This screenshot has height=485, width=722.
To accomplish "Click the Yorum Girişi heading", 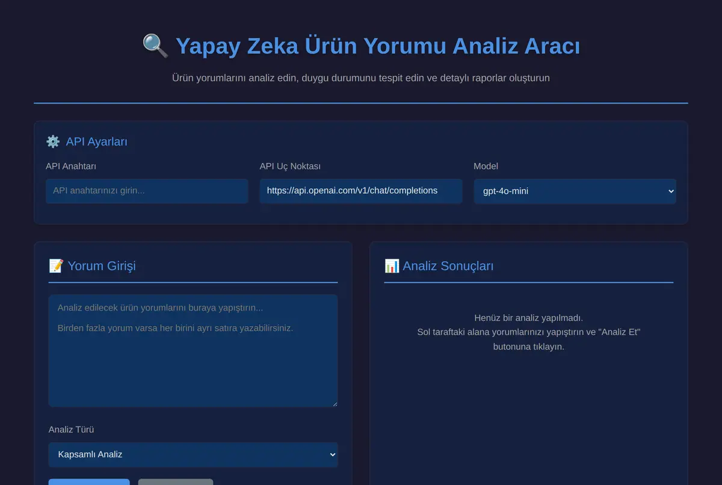I will pos(102,265).
